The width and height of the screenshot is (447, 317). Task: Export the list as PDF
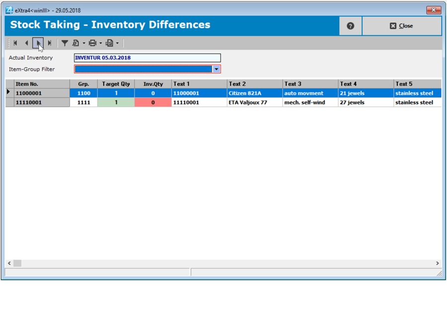pos(110,43)
